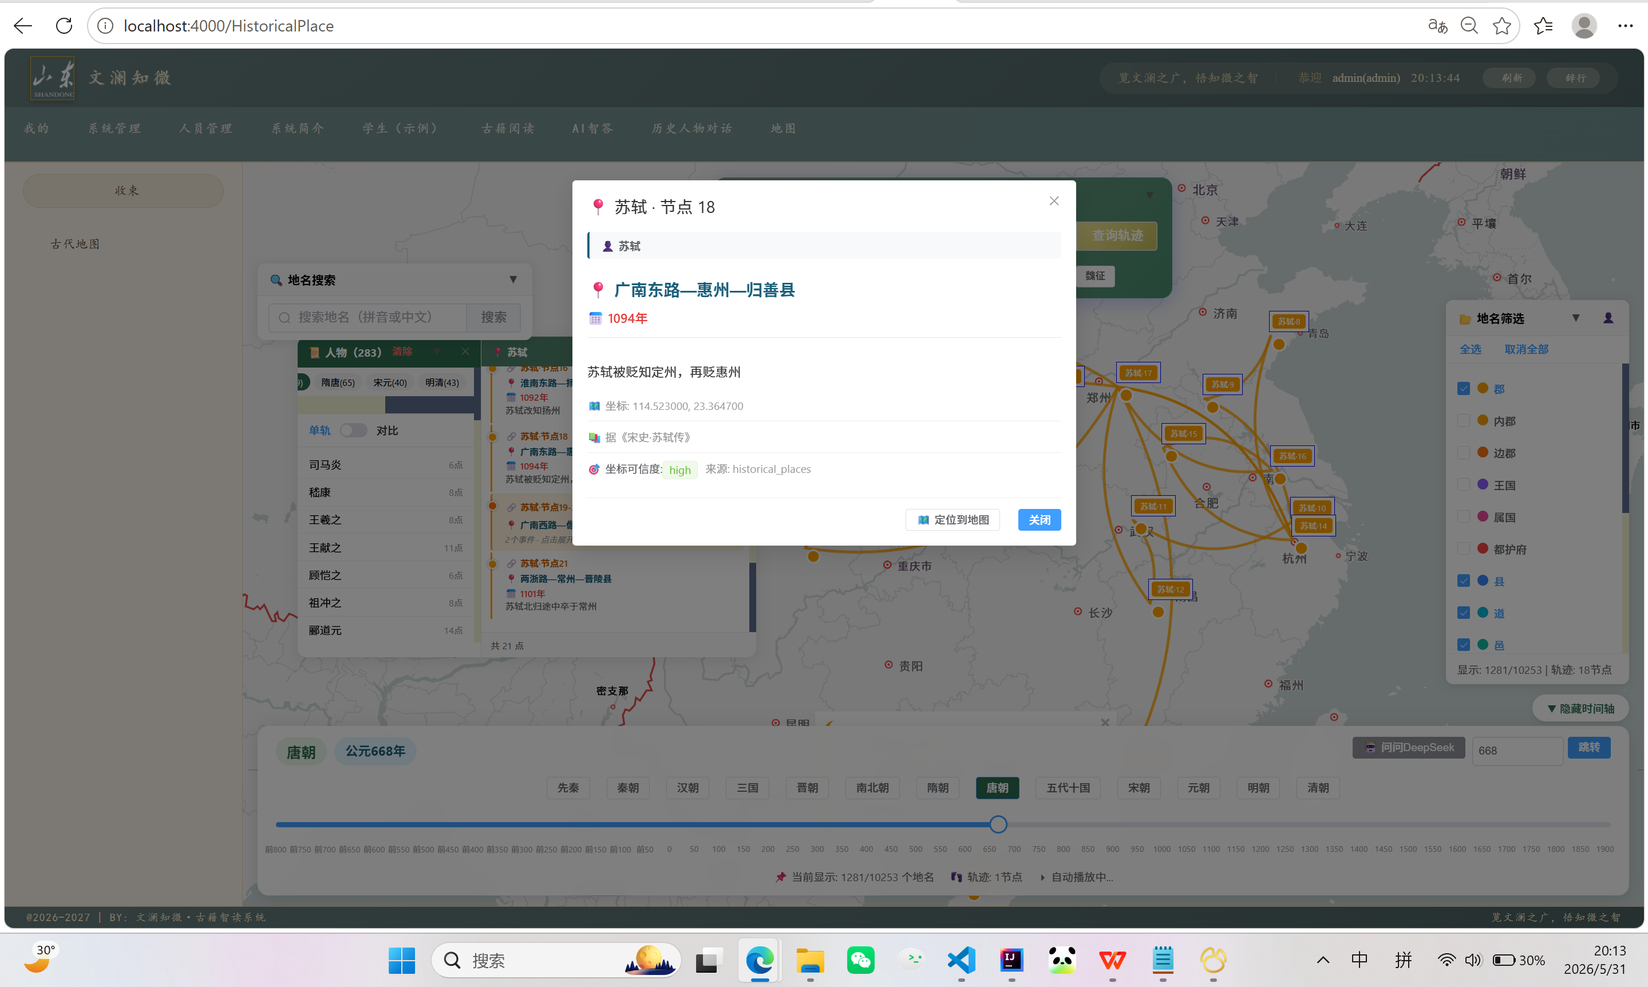Image resolution: width=1648 pixels, height=987 pixels.
Task: Click 跳转 year jump button
Action: [x=1589, y=748]
